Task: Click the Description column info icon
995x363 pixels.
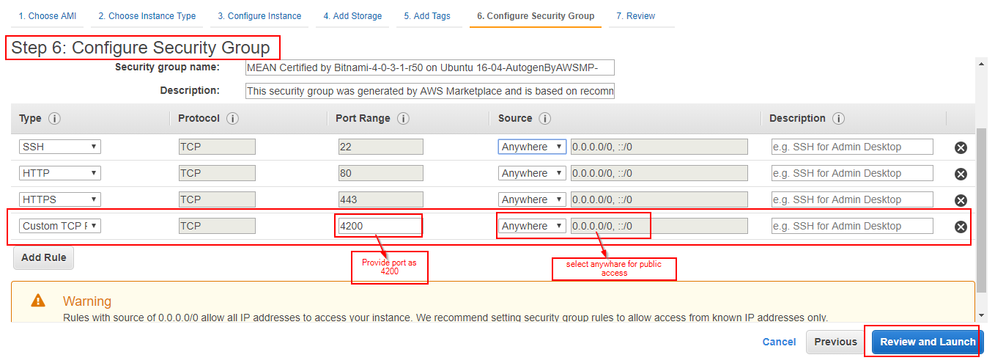Action: [x=838, y=119]
